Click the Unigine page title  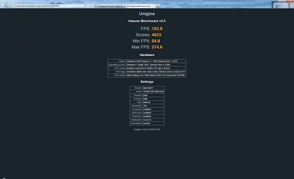(x=147, y=14)
